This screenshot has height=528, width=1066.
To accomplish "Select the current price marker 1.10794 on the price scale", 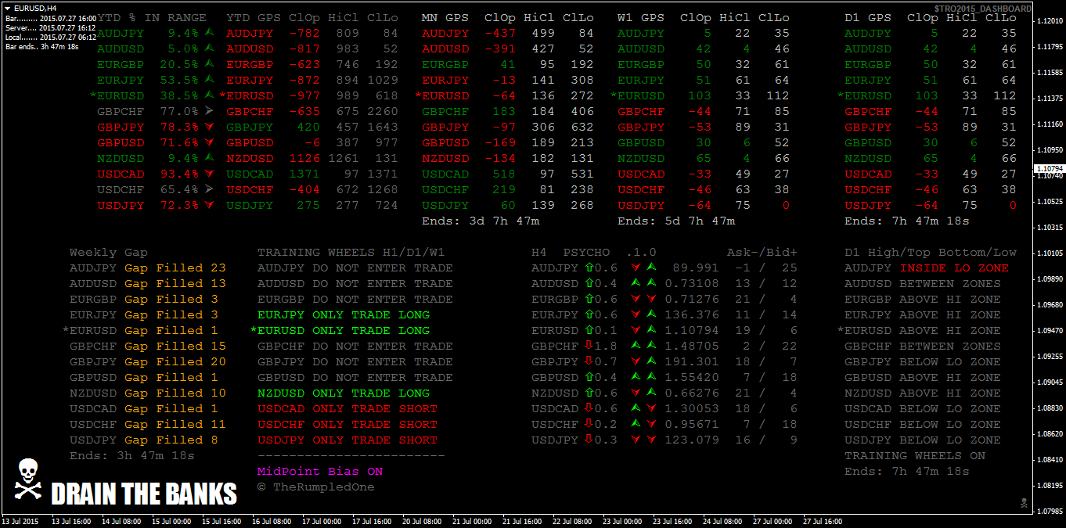I will click(1049, 168).
